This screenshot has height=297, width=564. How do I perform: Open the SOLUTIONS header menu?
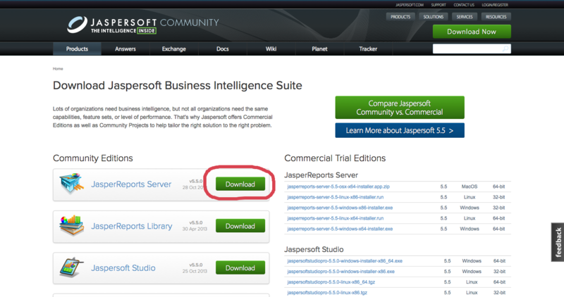point(433,17)
